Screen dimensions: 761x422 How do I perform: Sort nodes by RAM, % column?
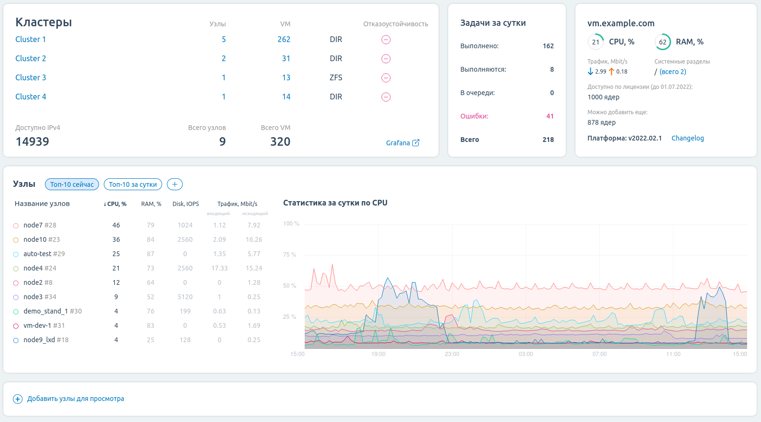click(x=151, y=204)
